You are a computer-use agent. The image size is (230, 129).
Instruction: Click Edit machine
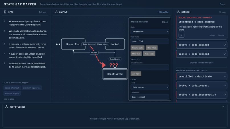click(x=164, y=12)
